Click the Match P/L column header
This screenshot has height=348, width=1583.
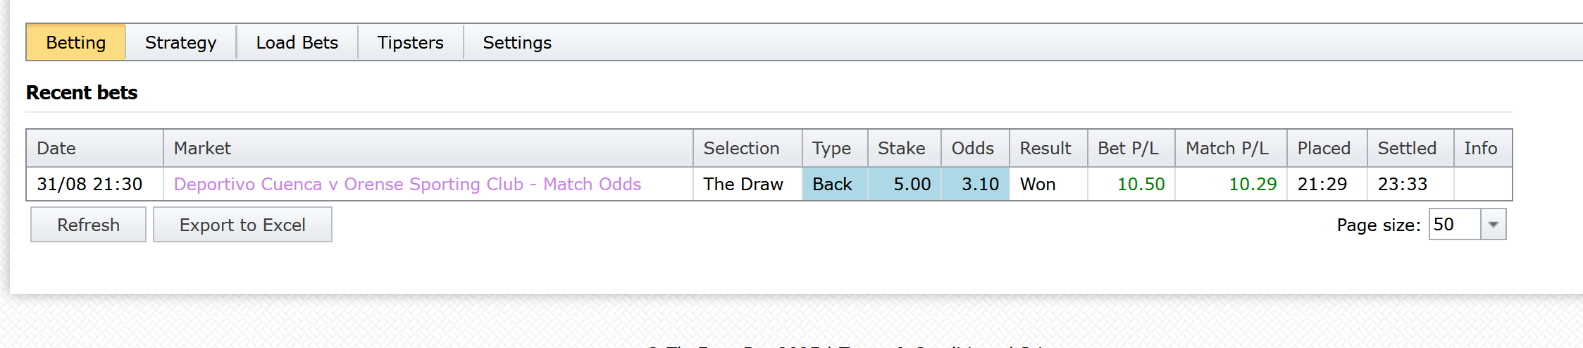click(1227, 149)
